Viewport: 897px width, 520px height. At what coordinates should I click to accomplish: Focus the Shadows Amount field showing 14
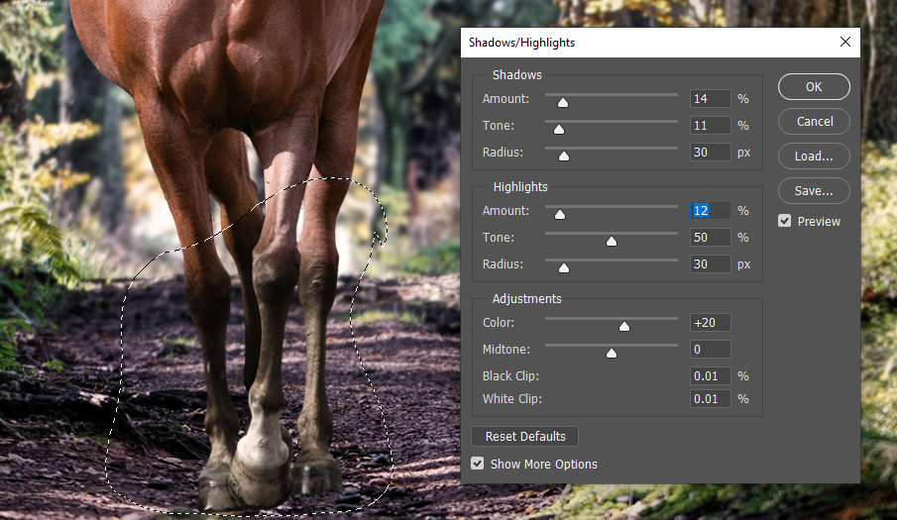click(710, 99)
